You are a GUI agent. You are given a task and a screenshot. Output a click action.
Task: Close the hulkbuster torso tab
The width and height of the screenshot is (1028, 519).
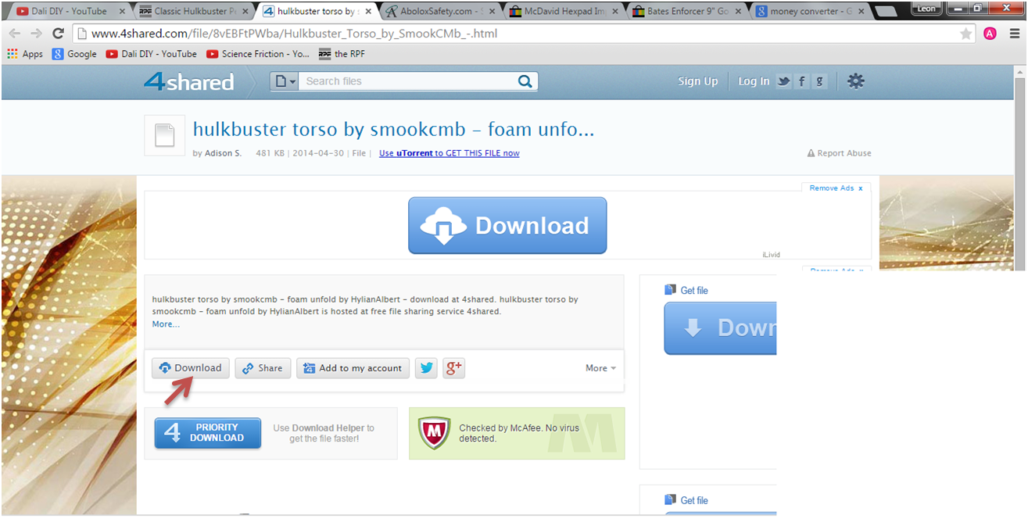pyautogui.click(x=368, y=12)
